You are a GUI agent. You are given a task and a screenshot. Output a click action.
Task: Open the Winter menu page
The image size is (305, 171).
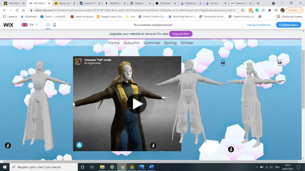point(187,43)
